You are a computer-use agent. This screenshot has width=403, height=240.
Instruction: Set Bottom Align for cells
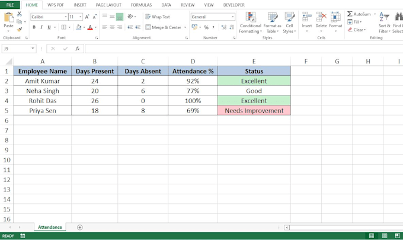[120, 17]
